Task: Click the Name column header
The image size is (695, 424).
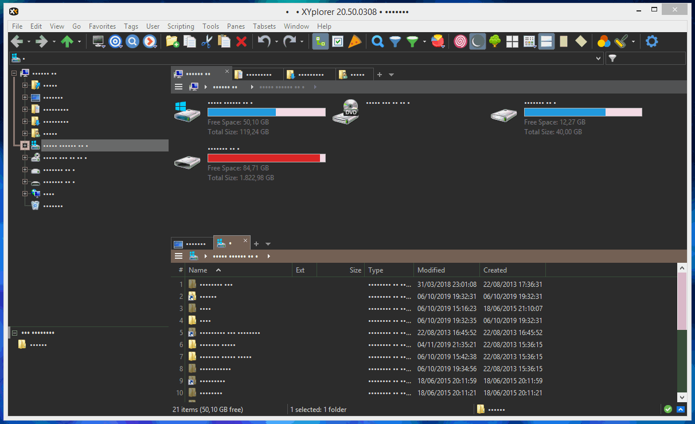Action: pos(198,270)
